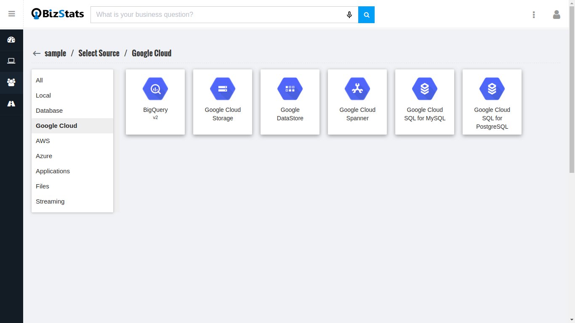Select the Google Cloud source category
575x323 pixels.
coord(72,126)
